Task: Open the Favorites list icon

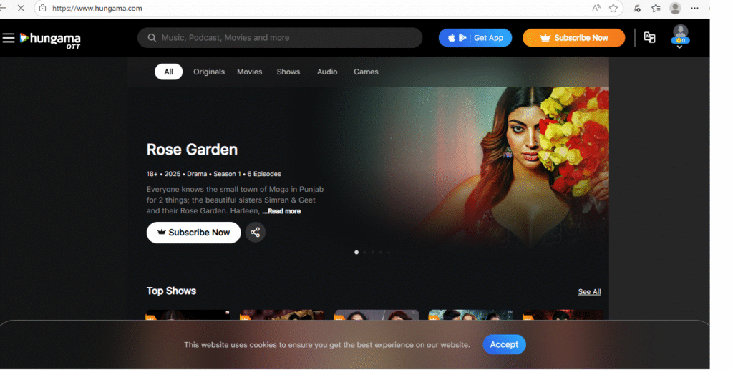Action: pyautogui.click(x=656, y=8)
